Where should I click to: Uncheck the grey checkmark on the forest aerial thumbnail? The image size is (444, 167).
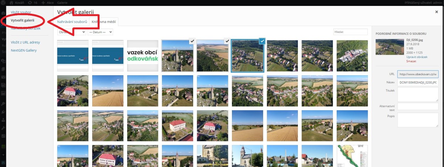227,41
